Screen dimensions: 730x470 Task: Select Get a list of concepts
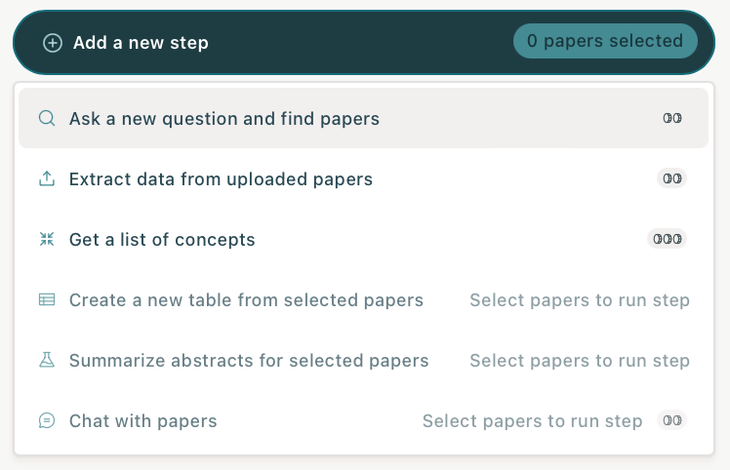pos(162,240)
